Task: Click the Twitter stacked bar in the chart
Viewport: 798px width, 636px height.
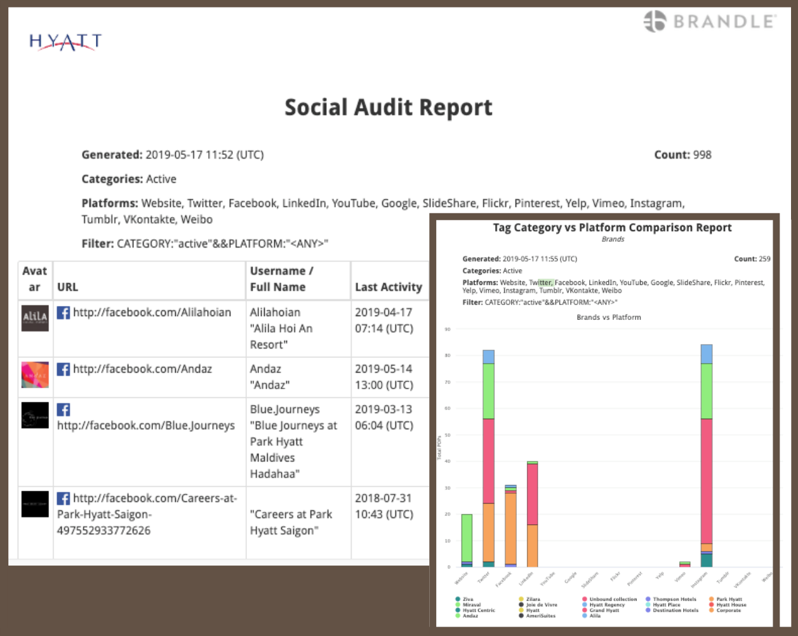Action: click(488, 458)
